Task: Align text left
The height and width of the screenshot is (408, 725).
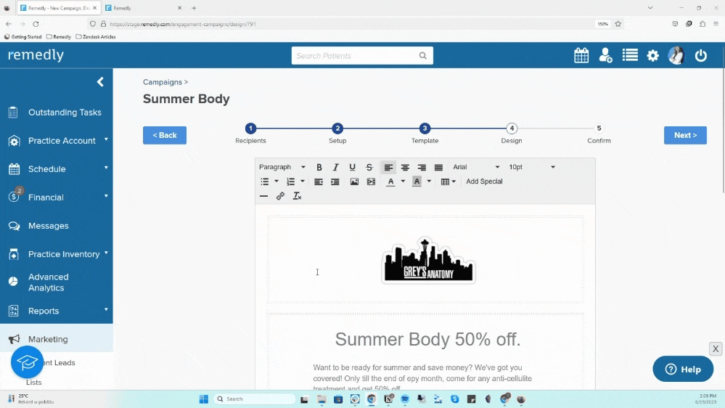Action: (388, 167)
